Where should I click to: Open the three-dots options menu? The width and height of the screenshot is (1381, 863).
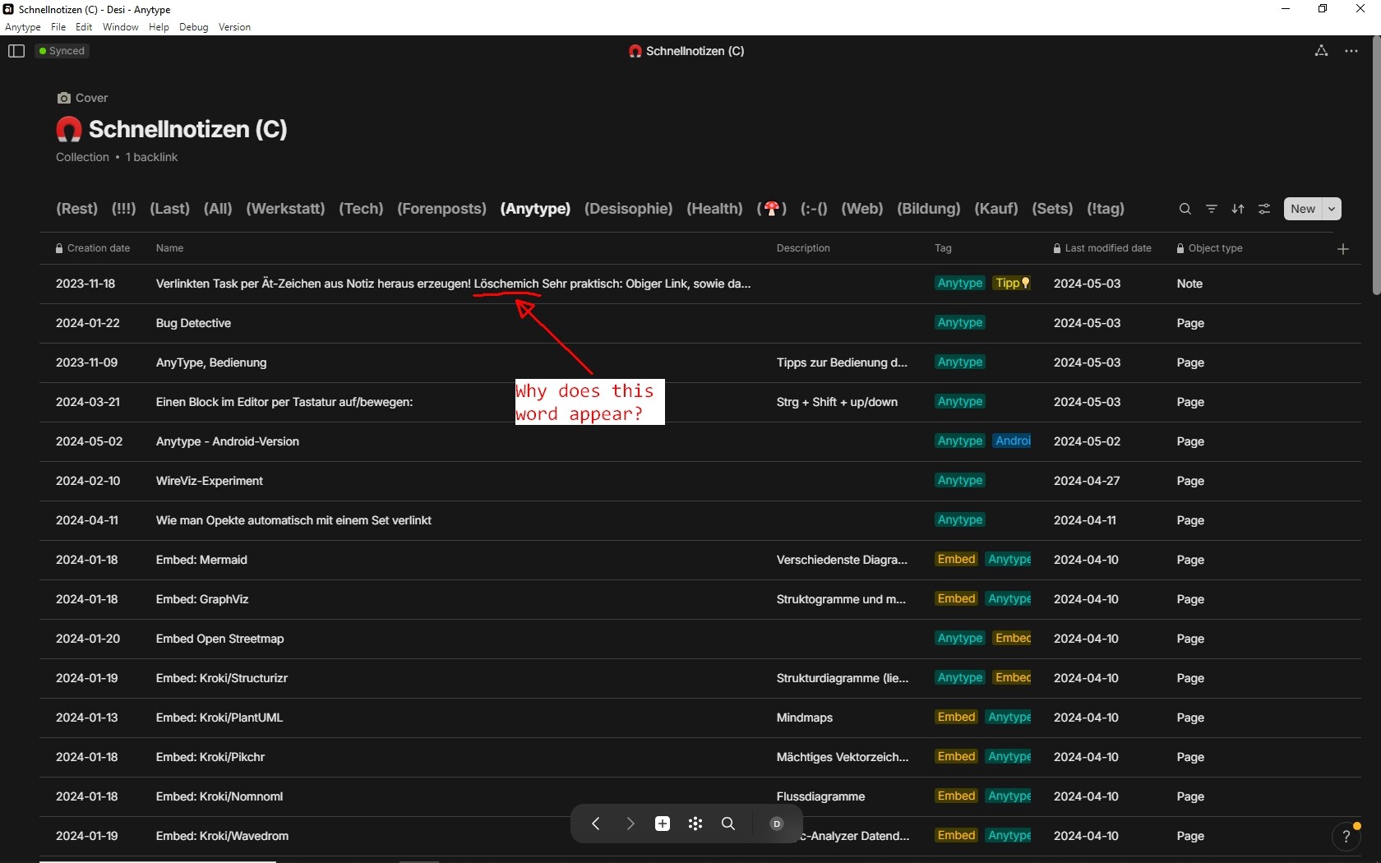(x=1351, y=51)
